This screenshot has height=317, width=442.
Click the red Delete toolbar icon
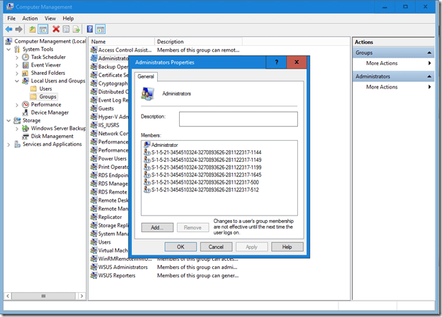[x=56, y=30]
